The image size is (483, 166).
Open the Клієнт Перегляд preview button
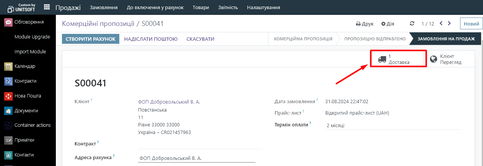pyautogui.click(x=446, y=59)
